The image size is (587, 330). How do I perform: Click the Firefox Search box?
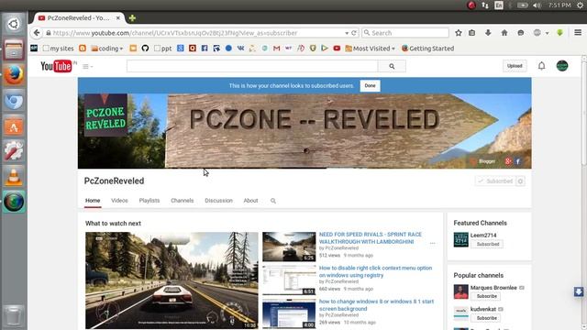(405, 33)
